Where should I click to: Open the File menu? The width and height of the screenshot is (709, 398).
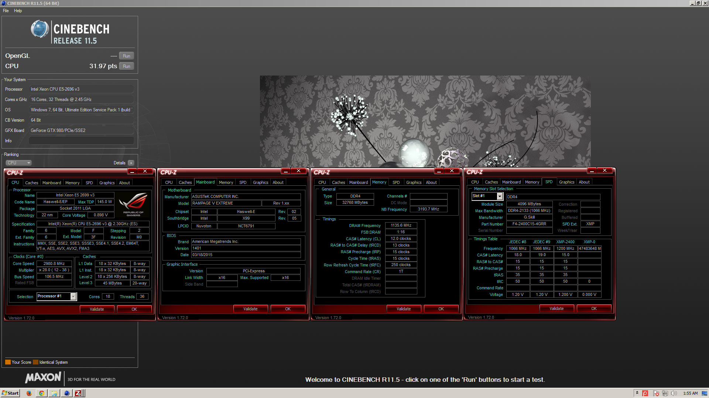(6, 11)
